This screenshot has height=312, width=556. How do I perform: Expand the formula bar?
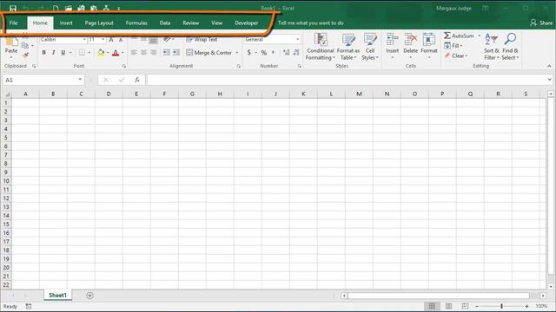[550, 80]
